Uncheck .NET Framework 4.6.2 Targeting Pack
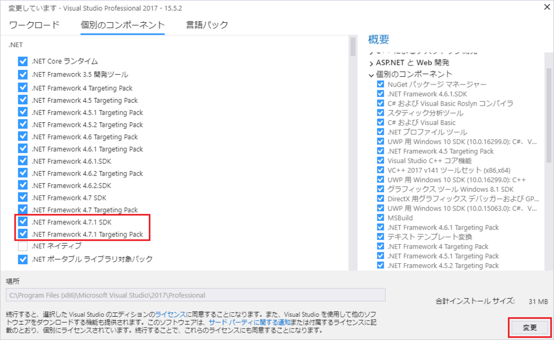Image resolution: width=554 pixels, height=340 pixels. [x=23, y=174]
